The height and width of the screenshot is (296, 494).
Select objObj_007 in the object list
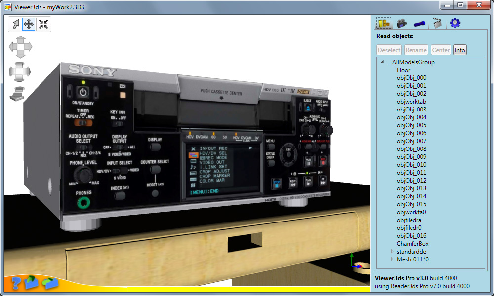[412, 141]
